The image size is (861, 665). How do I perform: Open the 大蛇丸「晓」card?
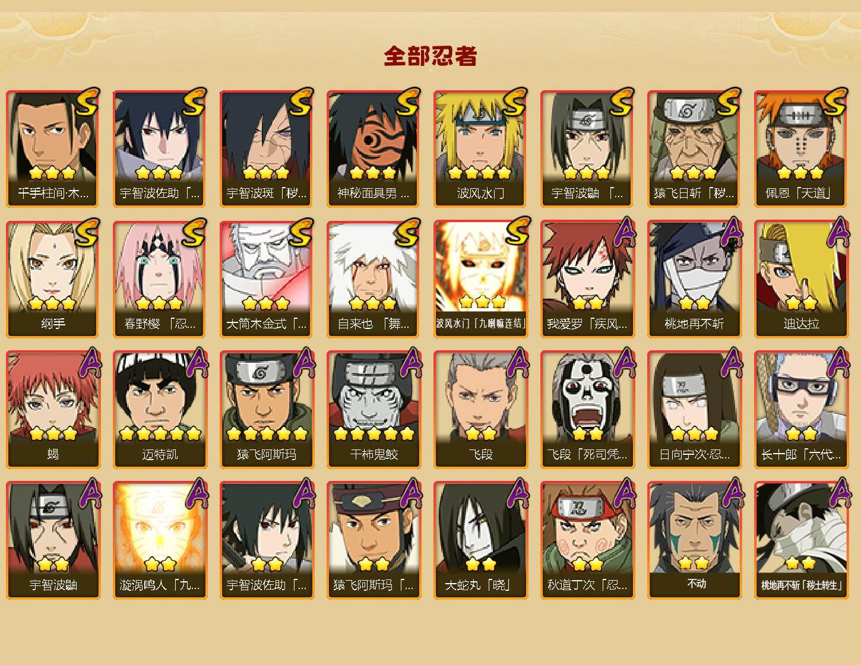(480, 540)
